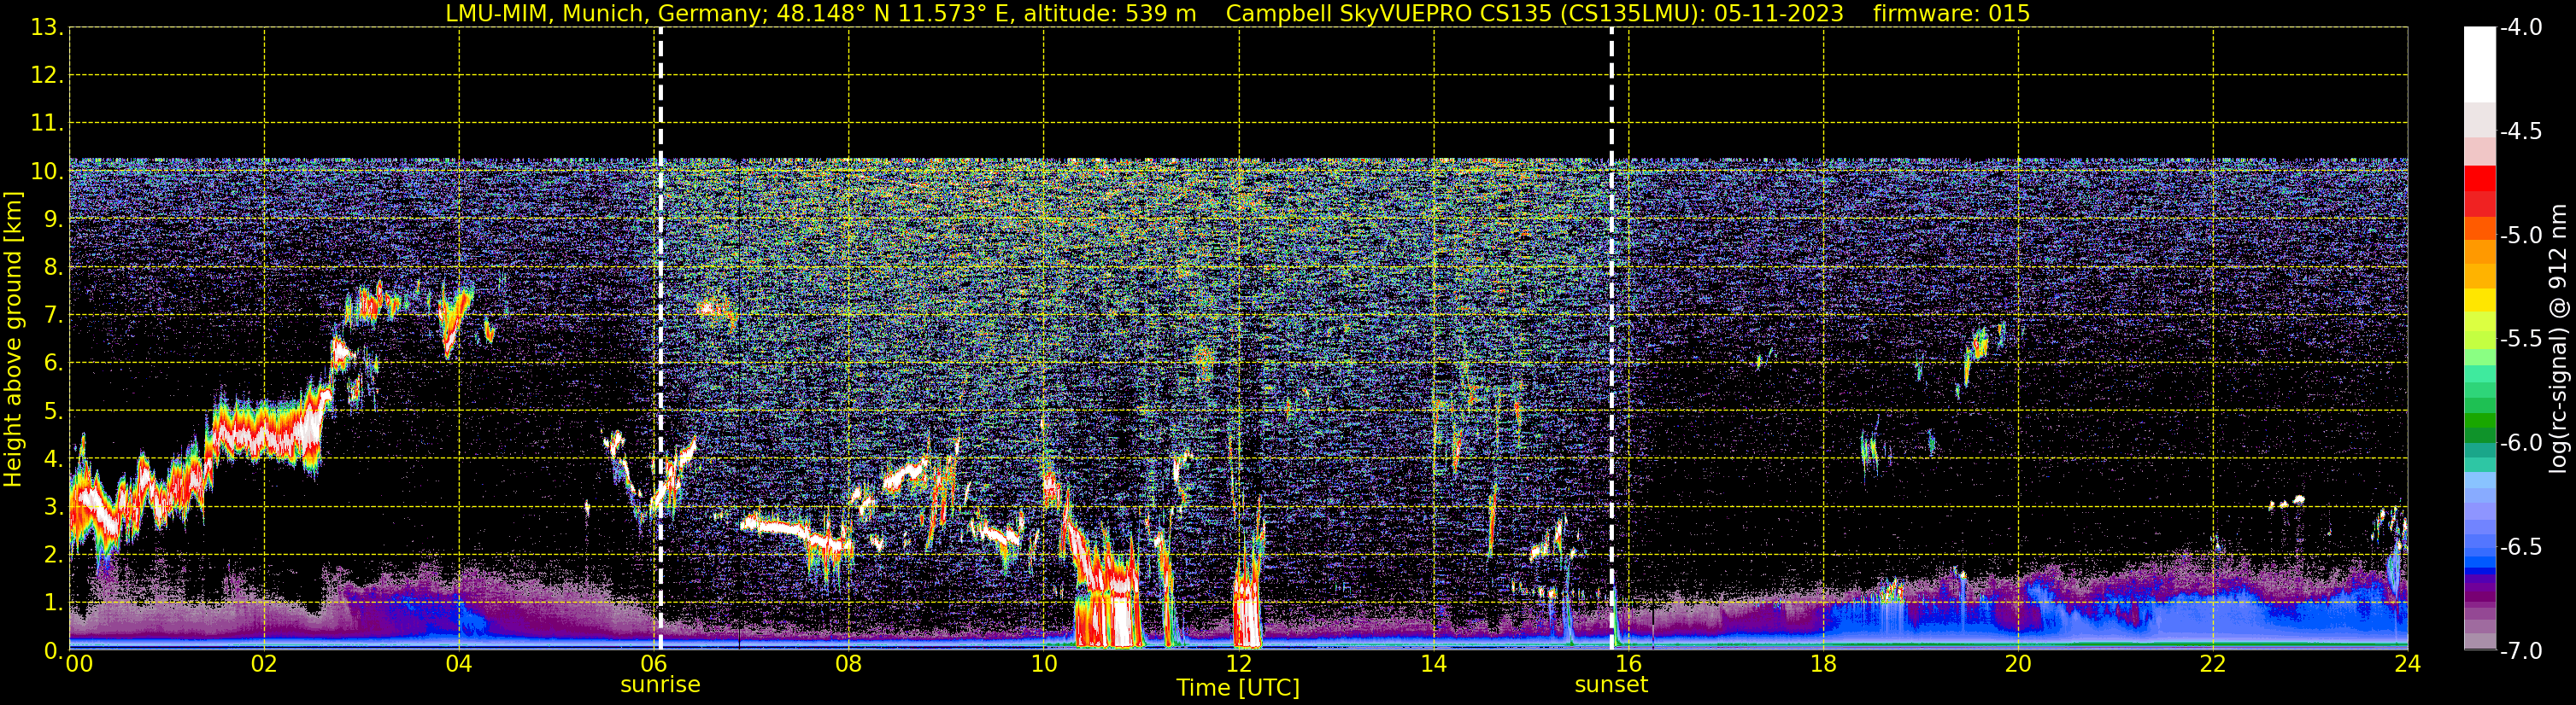The image size is (2576, 705).
Task: Click the '1.' height axis tick label
Action: pyautogui.click(x=53, y=602)
